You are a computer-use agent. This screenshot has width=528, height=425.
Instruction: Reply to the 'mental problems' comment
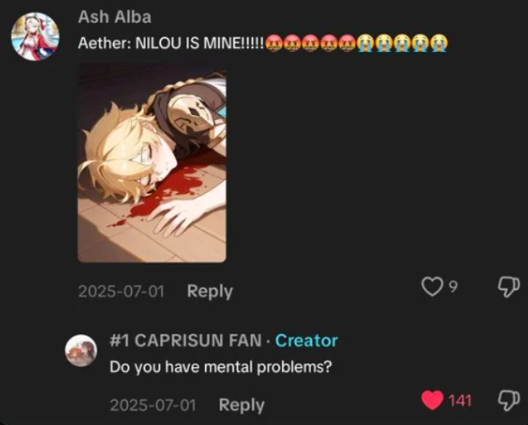[x=242, y=405]
